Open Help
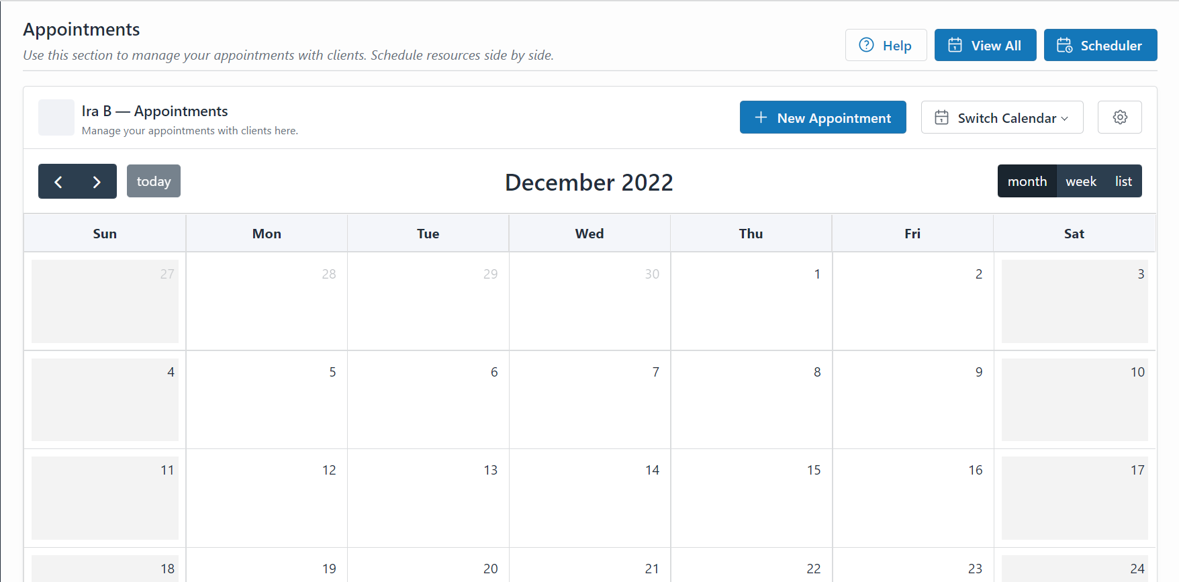Image resolution: width=1179 pixels, height=582 pixels. pyautogui.click(x=886, y=44)
